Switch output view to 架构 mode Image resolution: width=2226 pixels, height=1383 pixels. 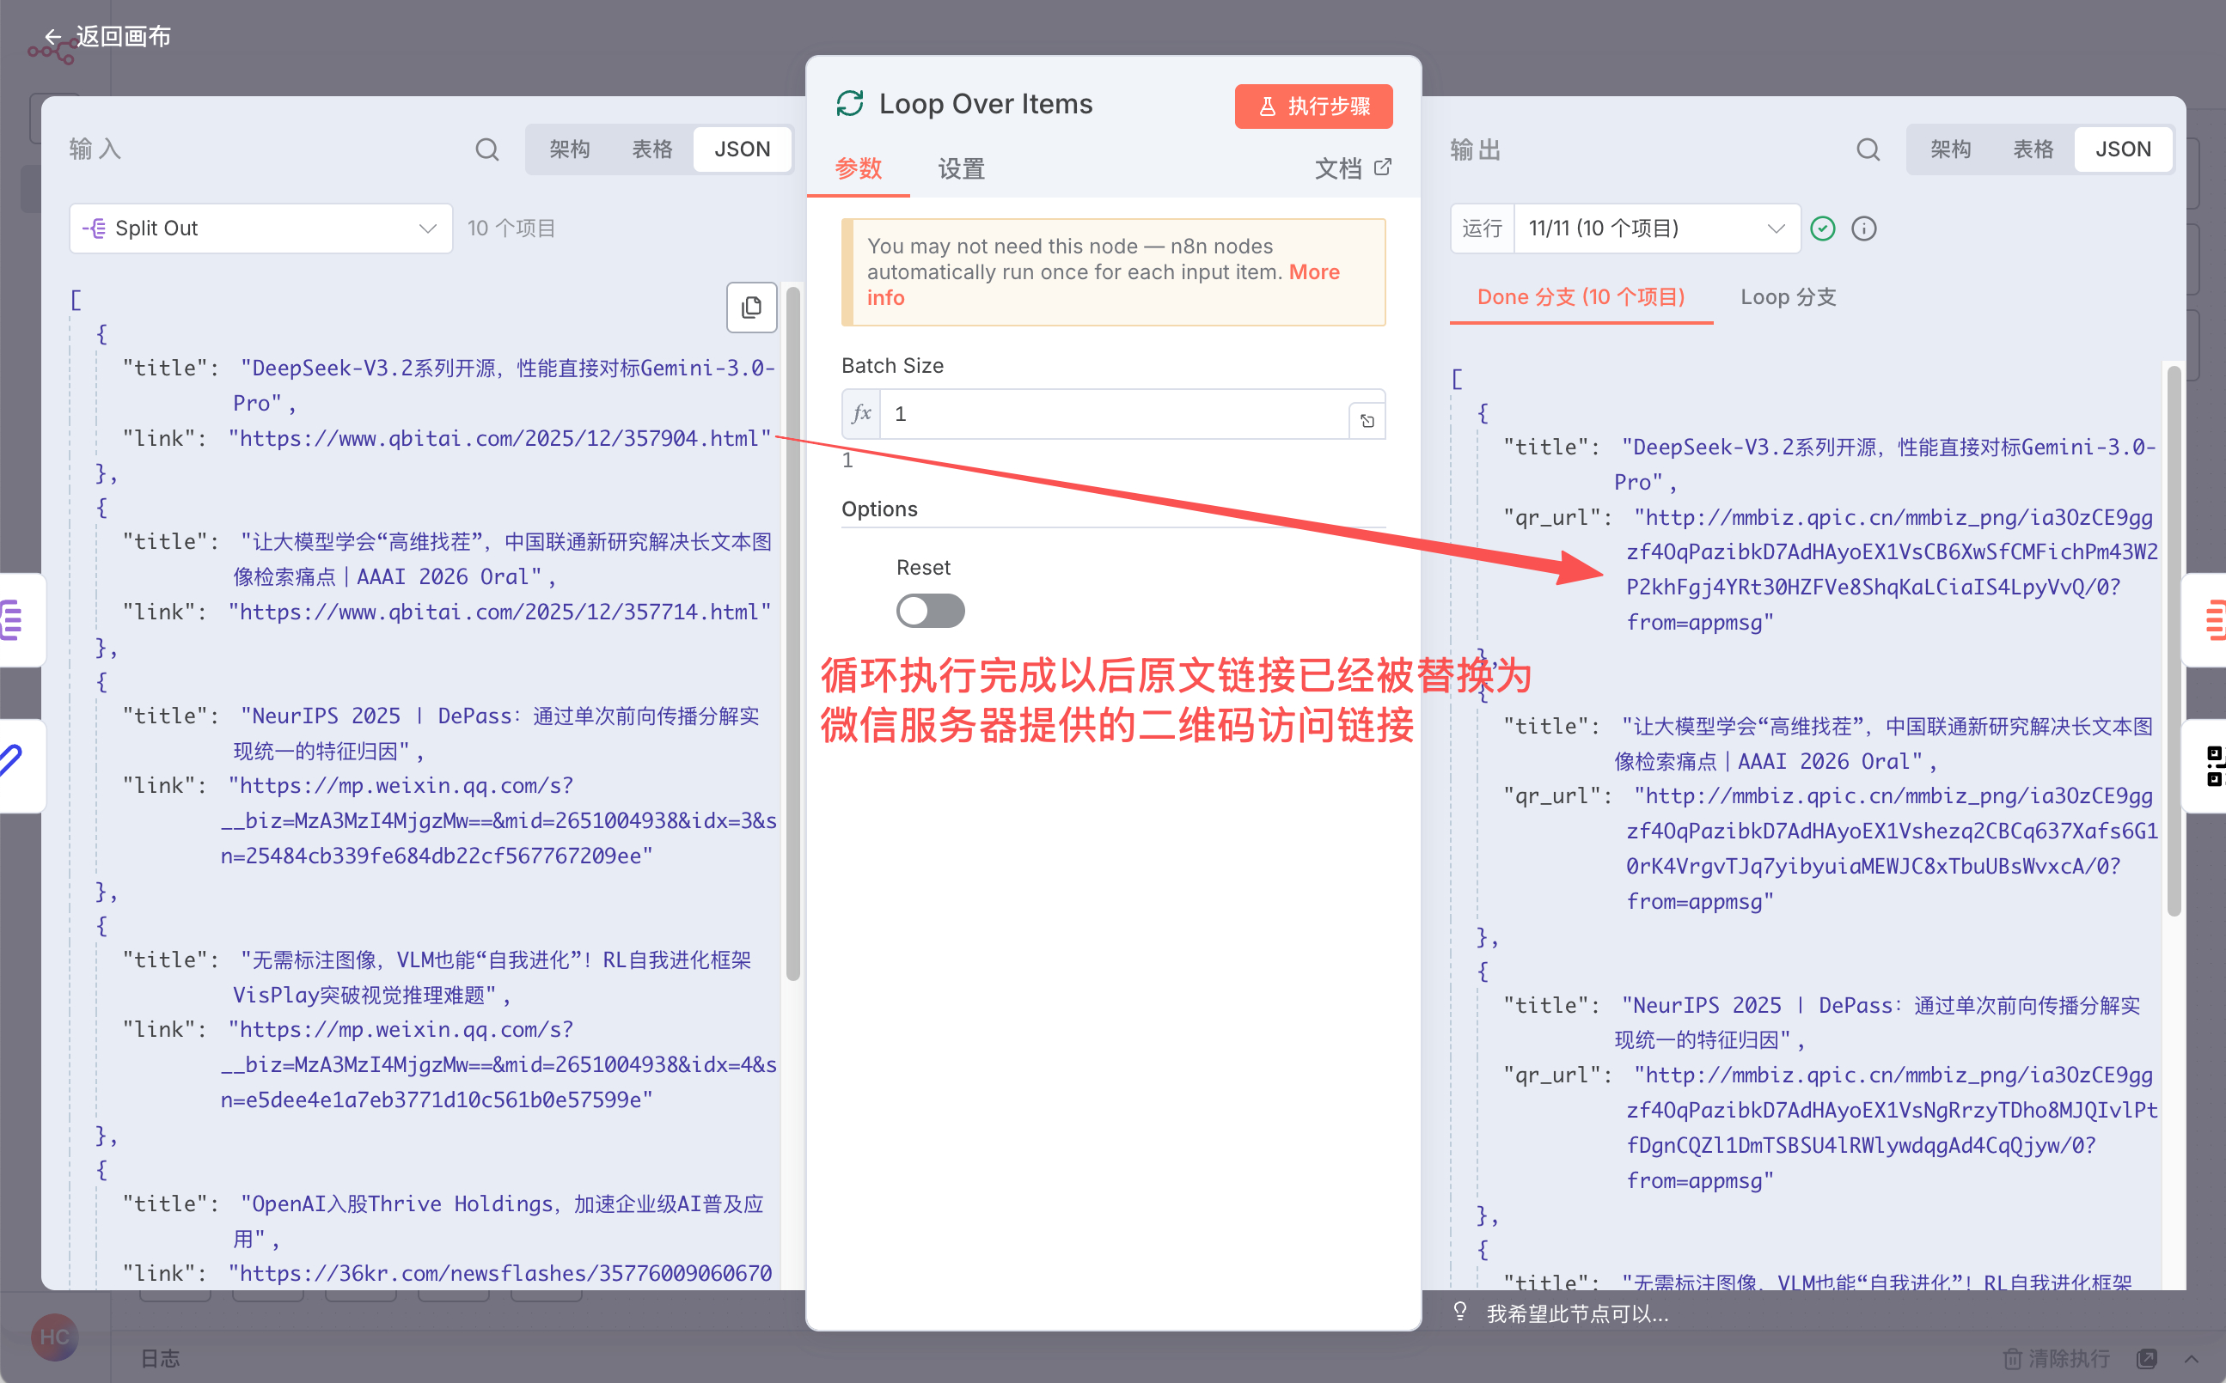[x=1950, y=149]
